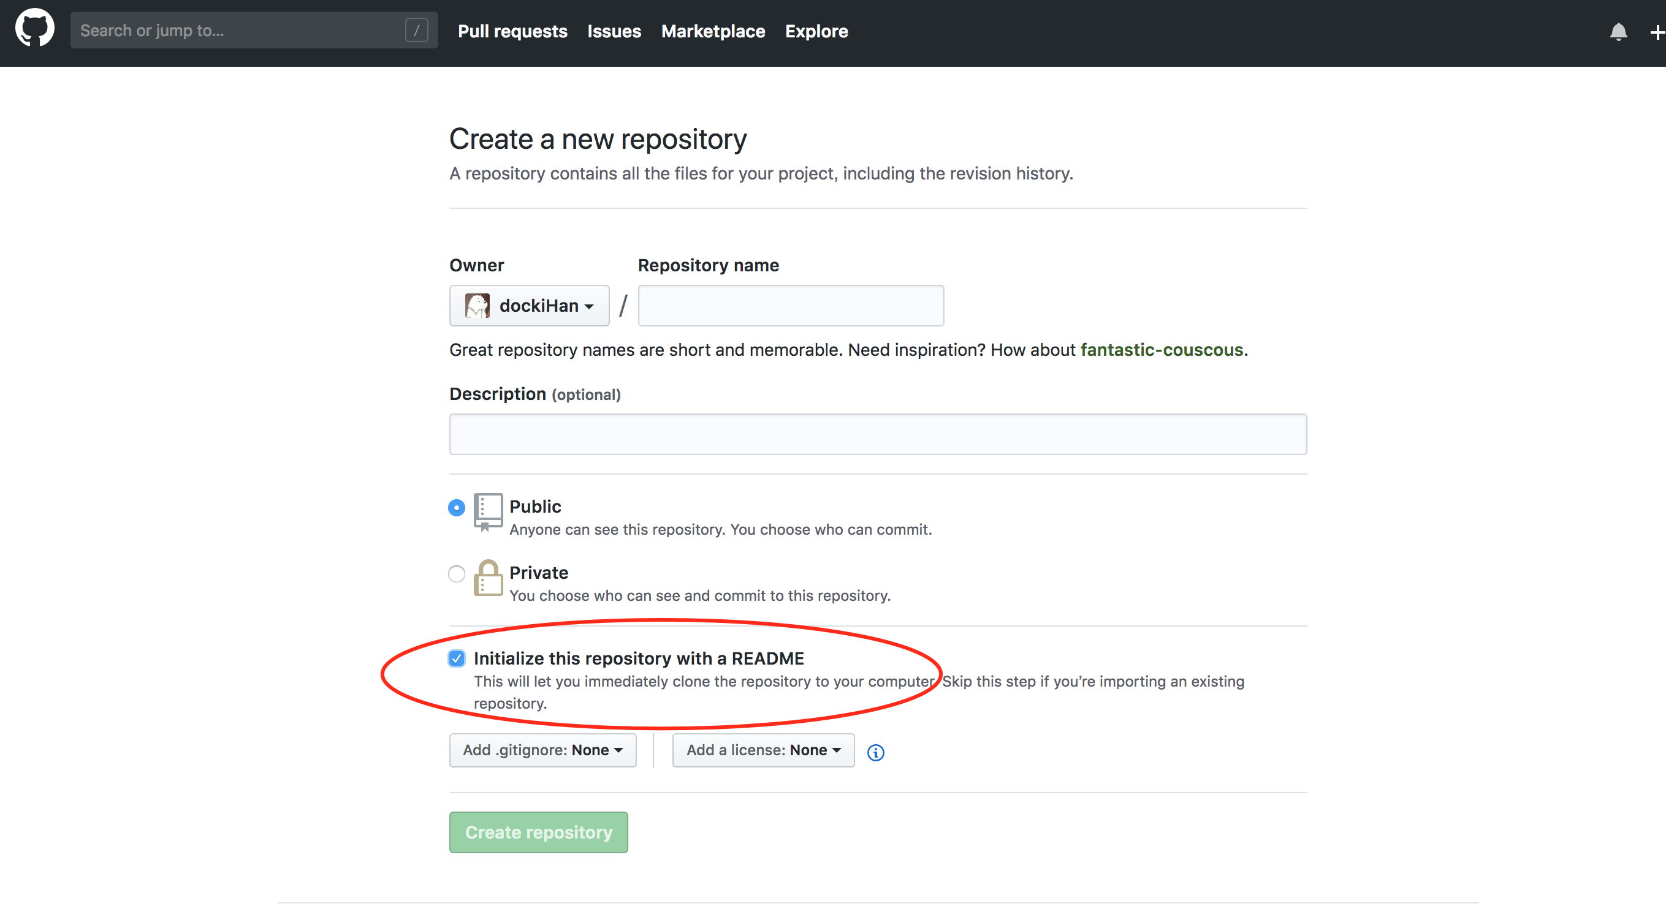Open Issues in the top navigation
Screen dimensions: 1666x920
(x=614, y=31)
